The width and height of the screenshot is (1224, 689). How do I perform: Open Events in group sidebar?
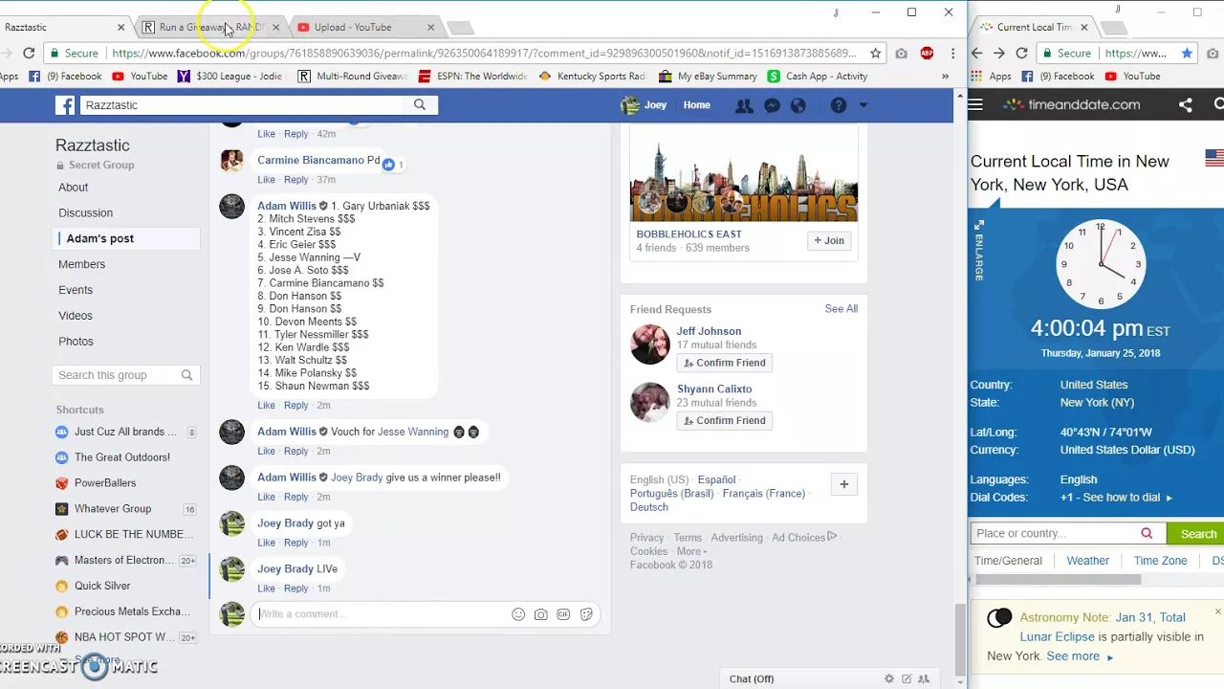[76, 290]
